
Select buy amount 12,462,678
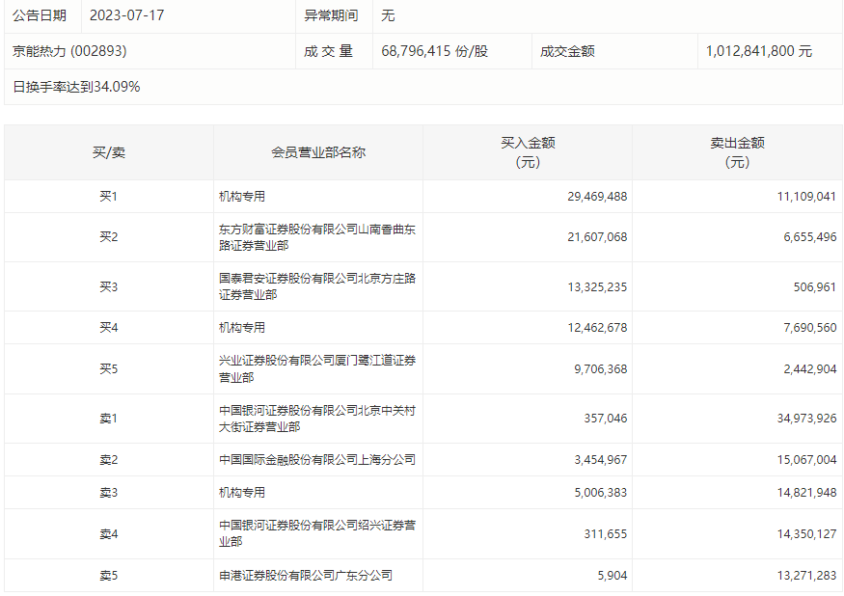[x=597, y=327]
